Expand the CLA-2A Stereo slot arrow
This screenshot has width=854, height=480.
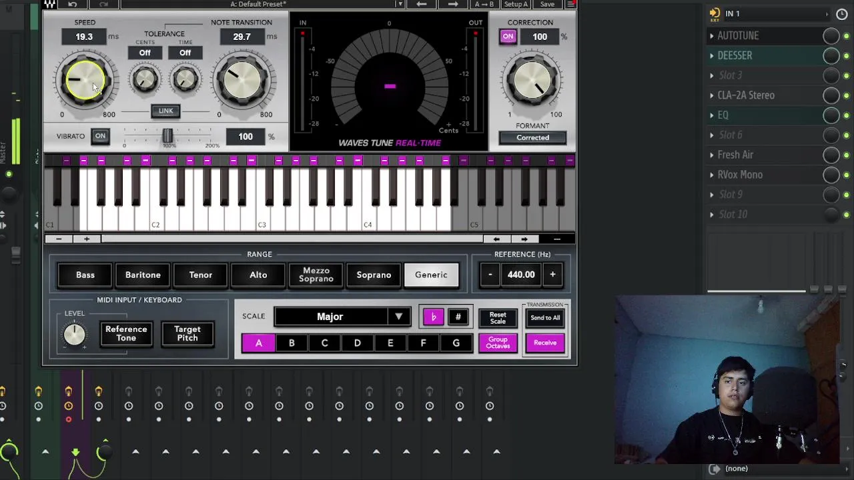click(x=712, y=95)
